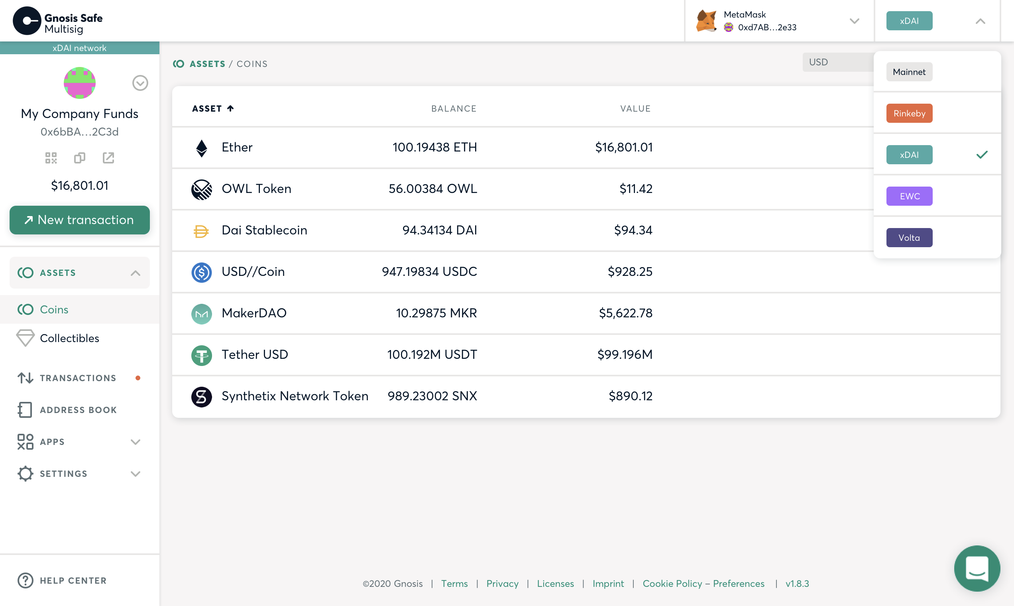Click the Assets breadcrumb icon
This screenshot has height=606, width=1014.
point(179,64)
